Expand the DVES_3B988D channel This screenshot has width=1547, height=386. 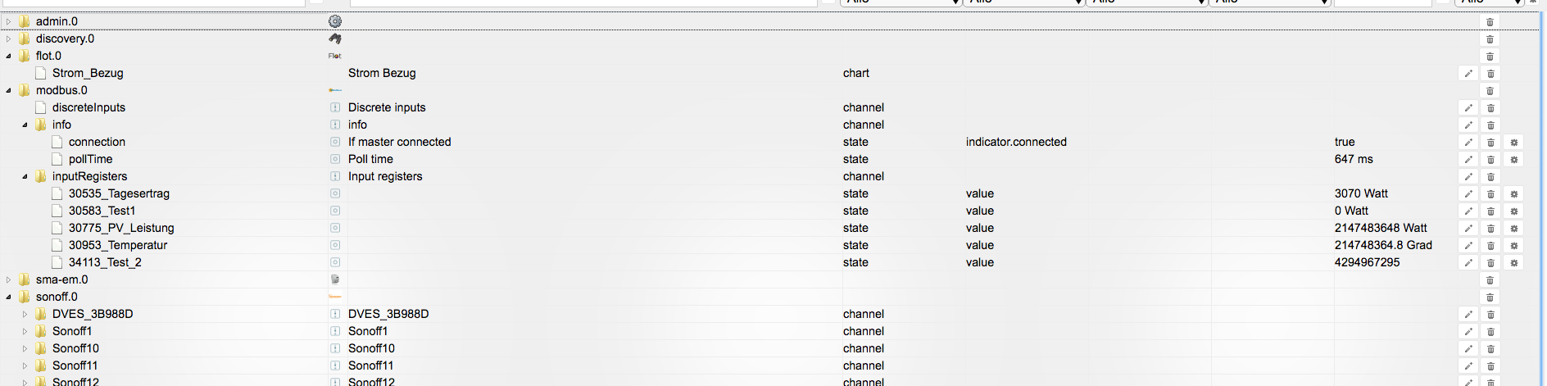pos(25,314)
